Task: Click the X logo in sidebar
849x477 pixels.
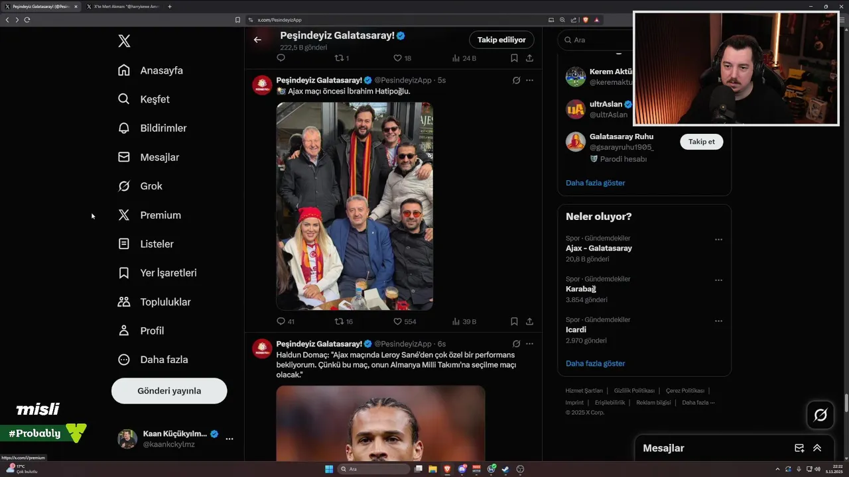Action: pos(124,41)
